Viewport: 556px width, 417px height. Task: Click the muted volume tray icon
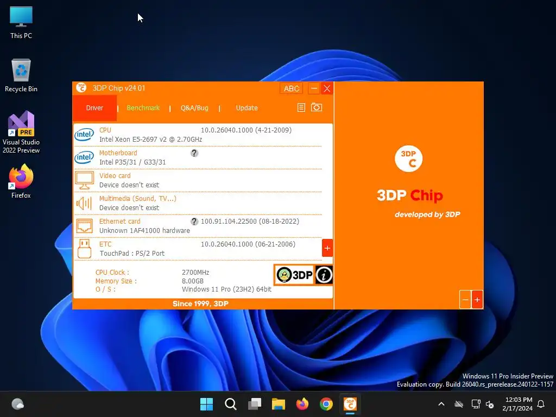pos(490,404)
